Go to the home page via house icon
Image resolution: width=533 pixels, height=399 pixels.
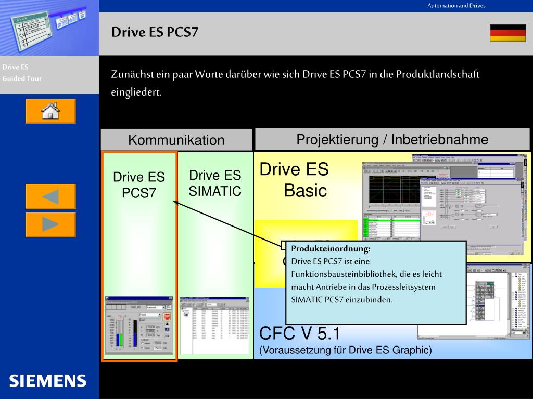coord(50,111)
